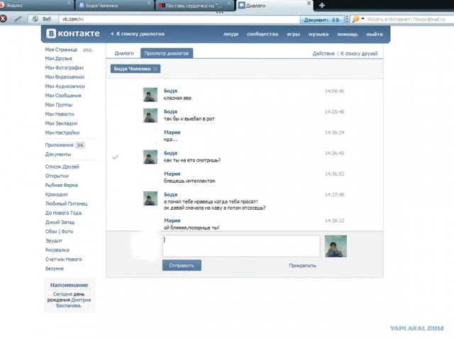The height and width of the screenshot is (340, 454).
Task: Switch to Бодя Чопенко browser tab
Action: [x=113, y=5]
